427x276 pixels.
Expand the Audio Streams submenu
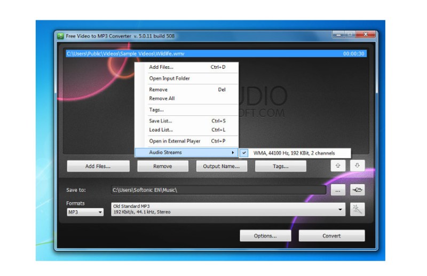pos(186,153)
